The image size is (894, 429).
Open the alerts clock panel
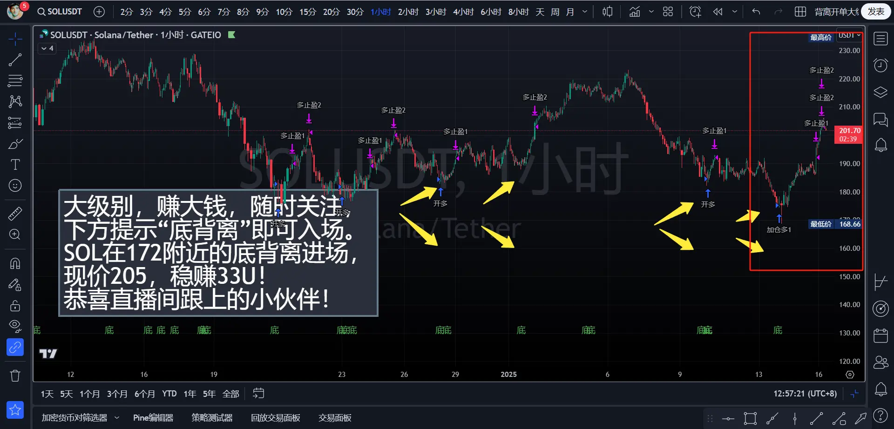point(880,66)
